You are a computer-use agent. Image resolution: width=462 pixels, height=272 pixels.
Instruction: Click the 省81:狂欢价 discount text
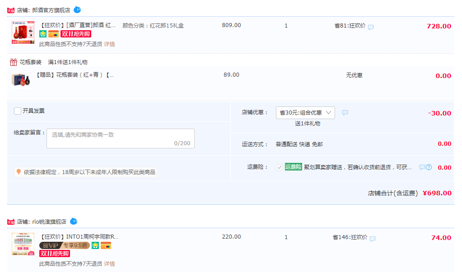[350, 26]
